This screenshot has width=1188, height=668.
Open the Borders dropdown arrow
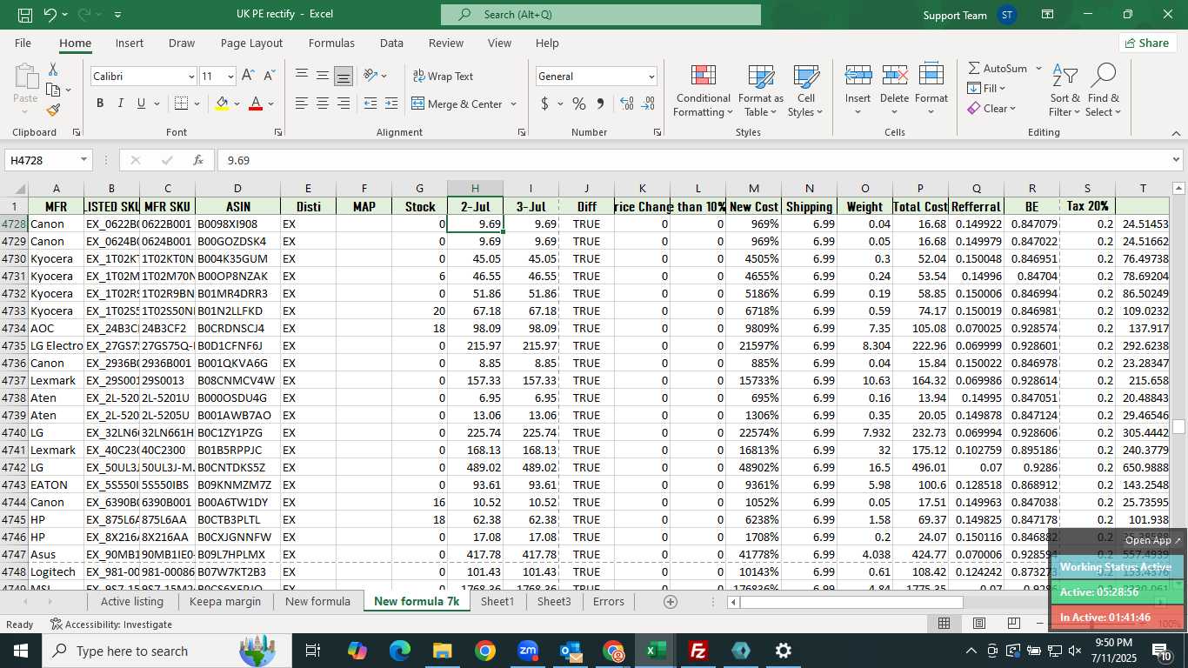[195, 104]
